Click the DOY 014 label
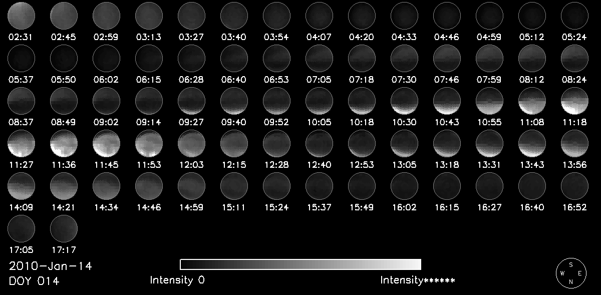Viewport: 601px width, 295px height. click(34, 281)
